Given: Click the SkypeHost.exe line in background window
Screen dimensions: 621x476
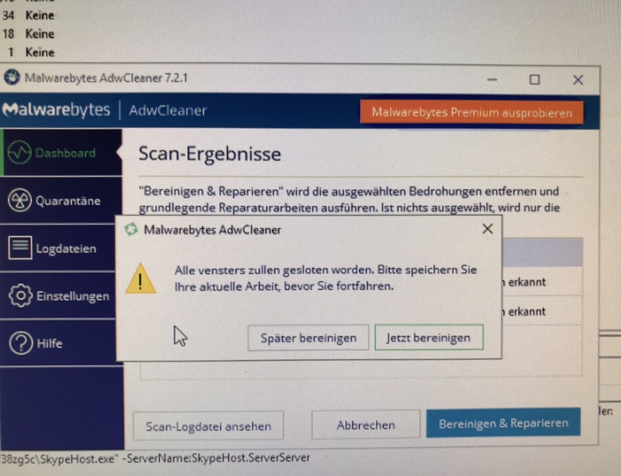Looking at the screenshot, I should tap(155, 458).
